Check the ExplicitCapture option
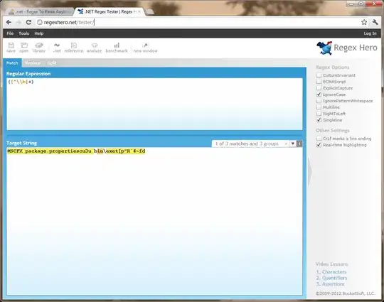 [x=319, y=88]
